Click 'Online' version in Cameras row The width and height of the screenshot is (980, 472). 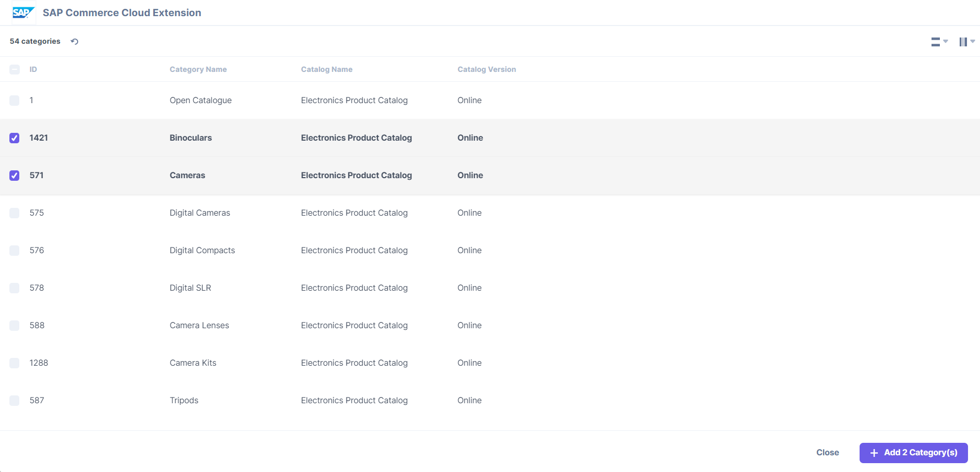click(x=470, y=176)
